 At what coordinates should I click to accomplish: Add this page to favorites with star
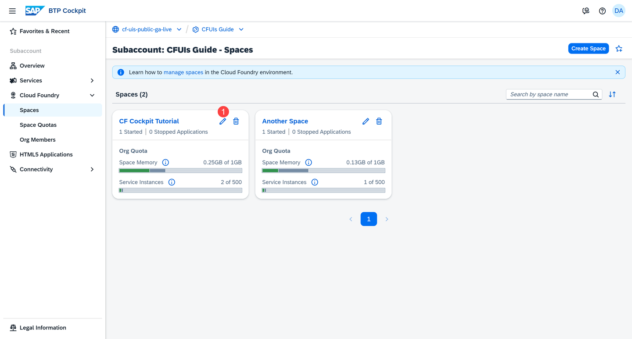point(619,49)
